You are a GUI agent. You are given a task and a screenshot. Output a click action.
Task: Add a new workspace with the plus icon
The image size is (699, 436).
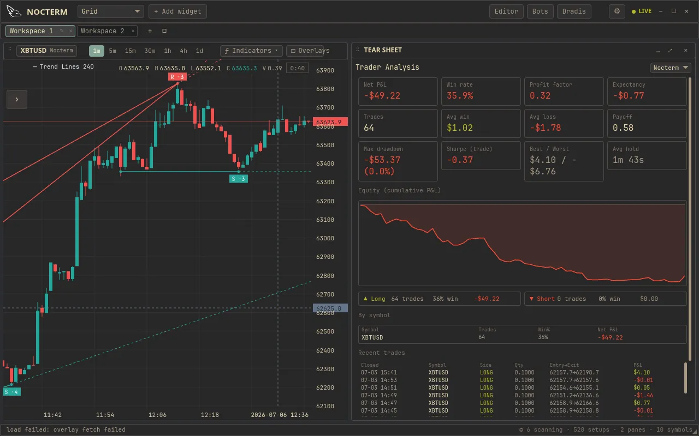click(150, 31)
